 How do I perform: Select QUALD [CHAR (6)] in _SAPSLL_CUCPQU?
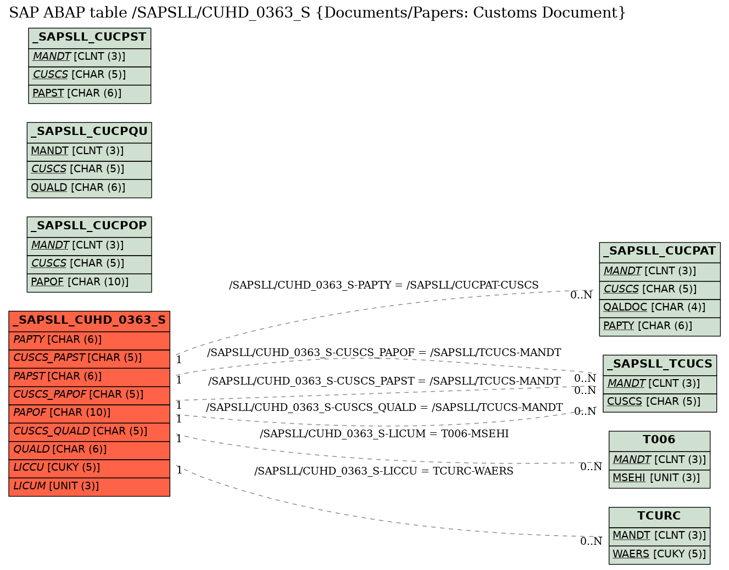[x=89, y=188]
